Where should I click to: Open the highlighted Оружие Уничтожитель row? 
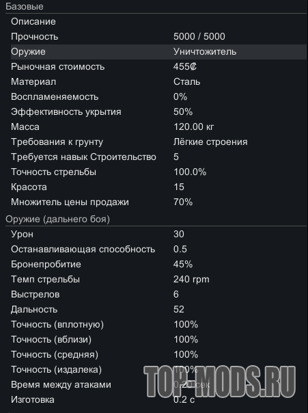[158, 52]
